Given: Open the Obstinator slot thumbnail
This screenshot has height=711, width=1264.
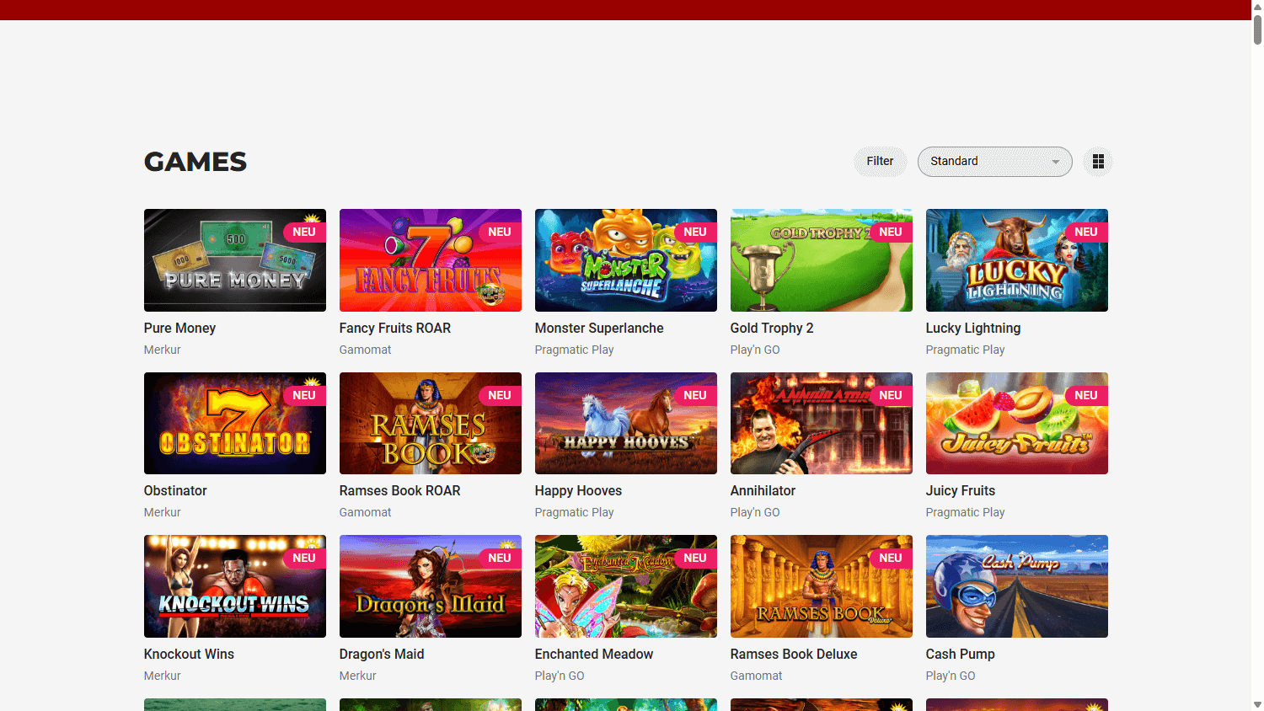Looking at the screenshot, I should pos(234,423).
